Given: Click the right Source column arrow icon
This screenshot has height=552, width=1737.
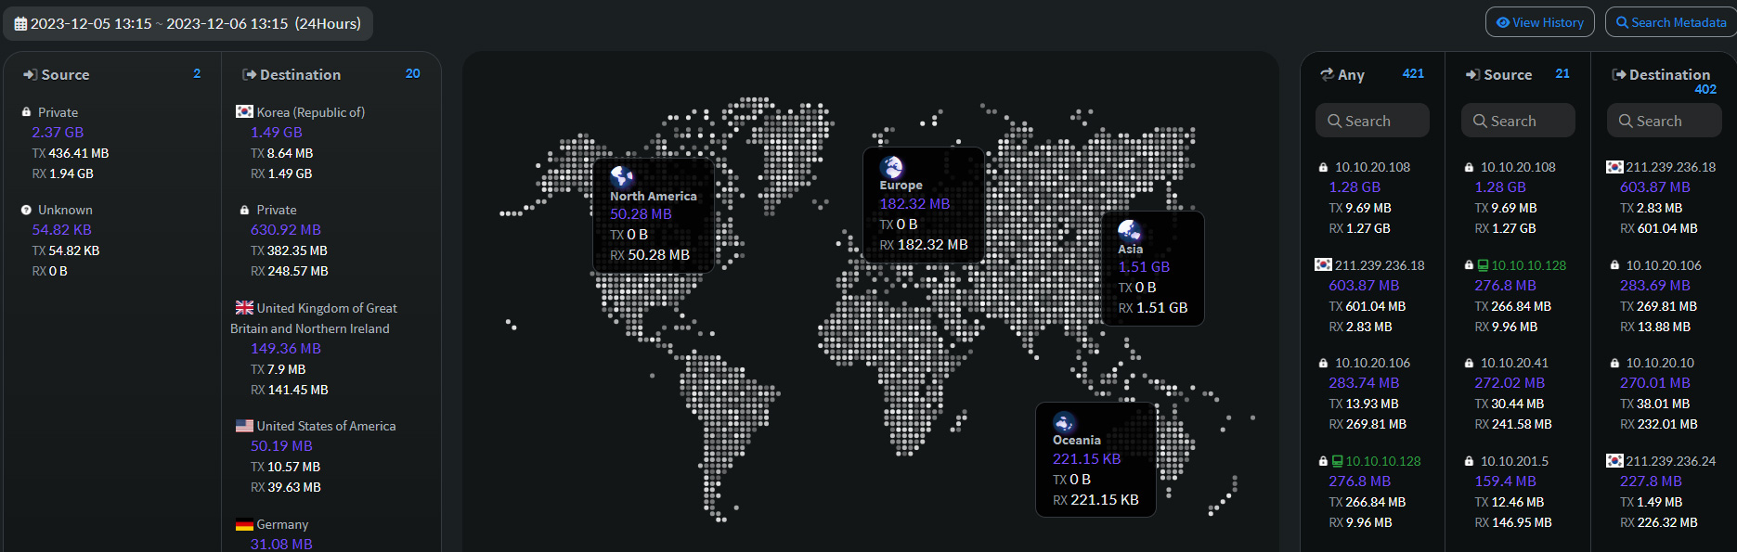Looking at the screenshot, I should 1472,74.
